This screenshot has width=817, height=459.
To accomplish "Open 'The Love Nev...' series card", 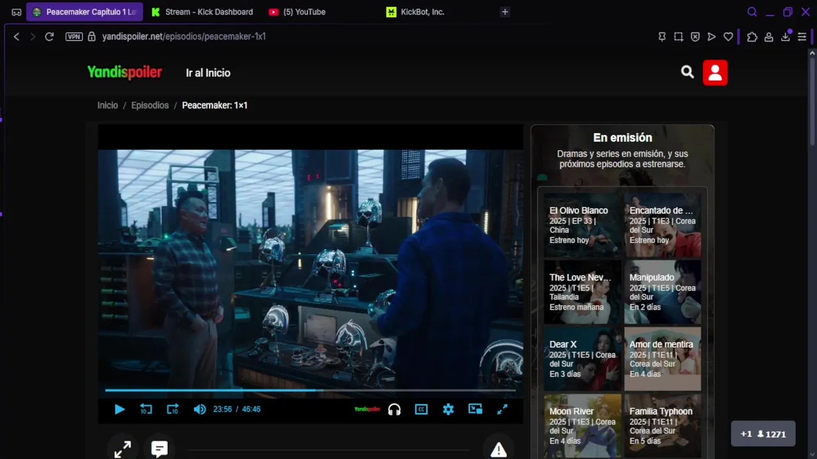I will coord(582,292).
